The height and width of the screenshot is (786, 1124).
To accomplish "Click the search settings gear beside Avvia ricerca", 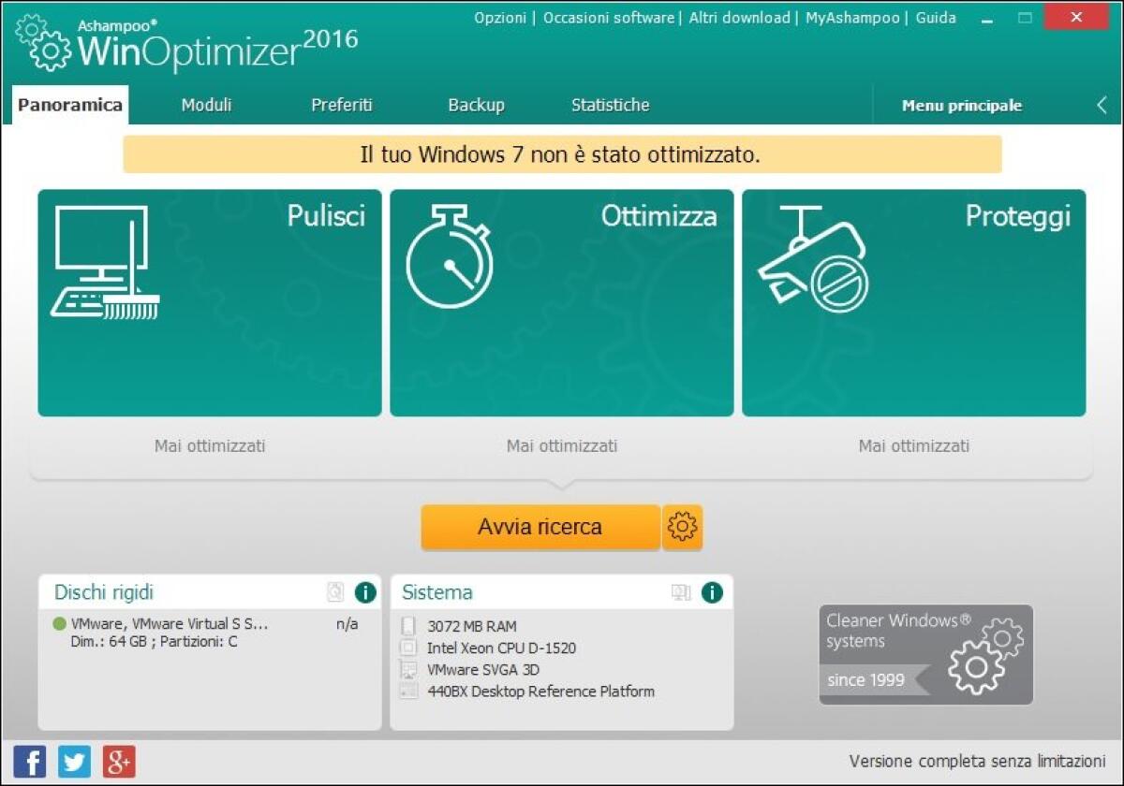I will point(683,527).
